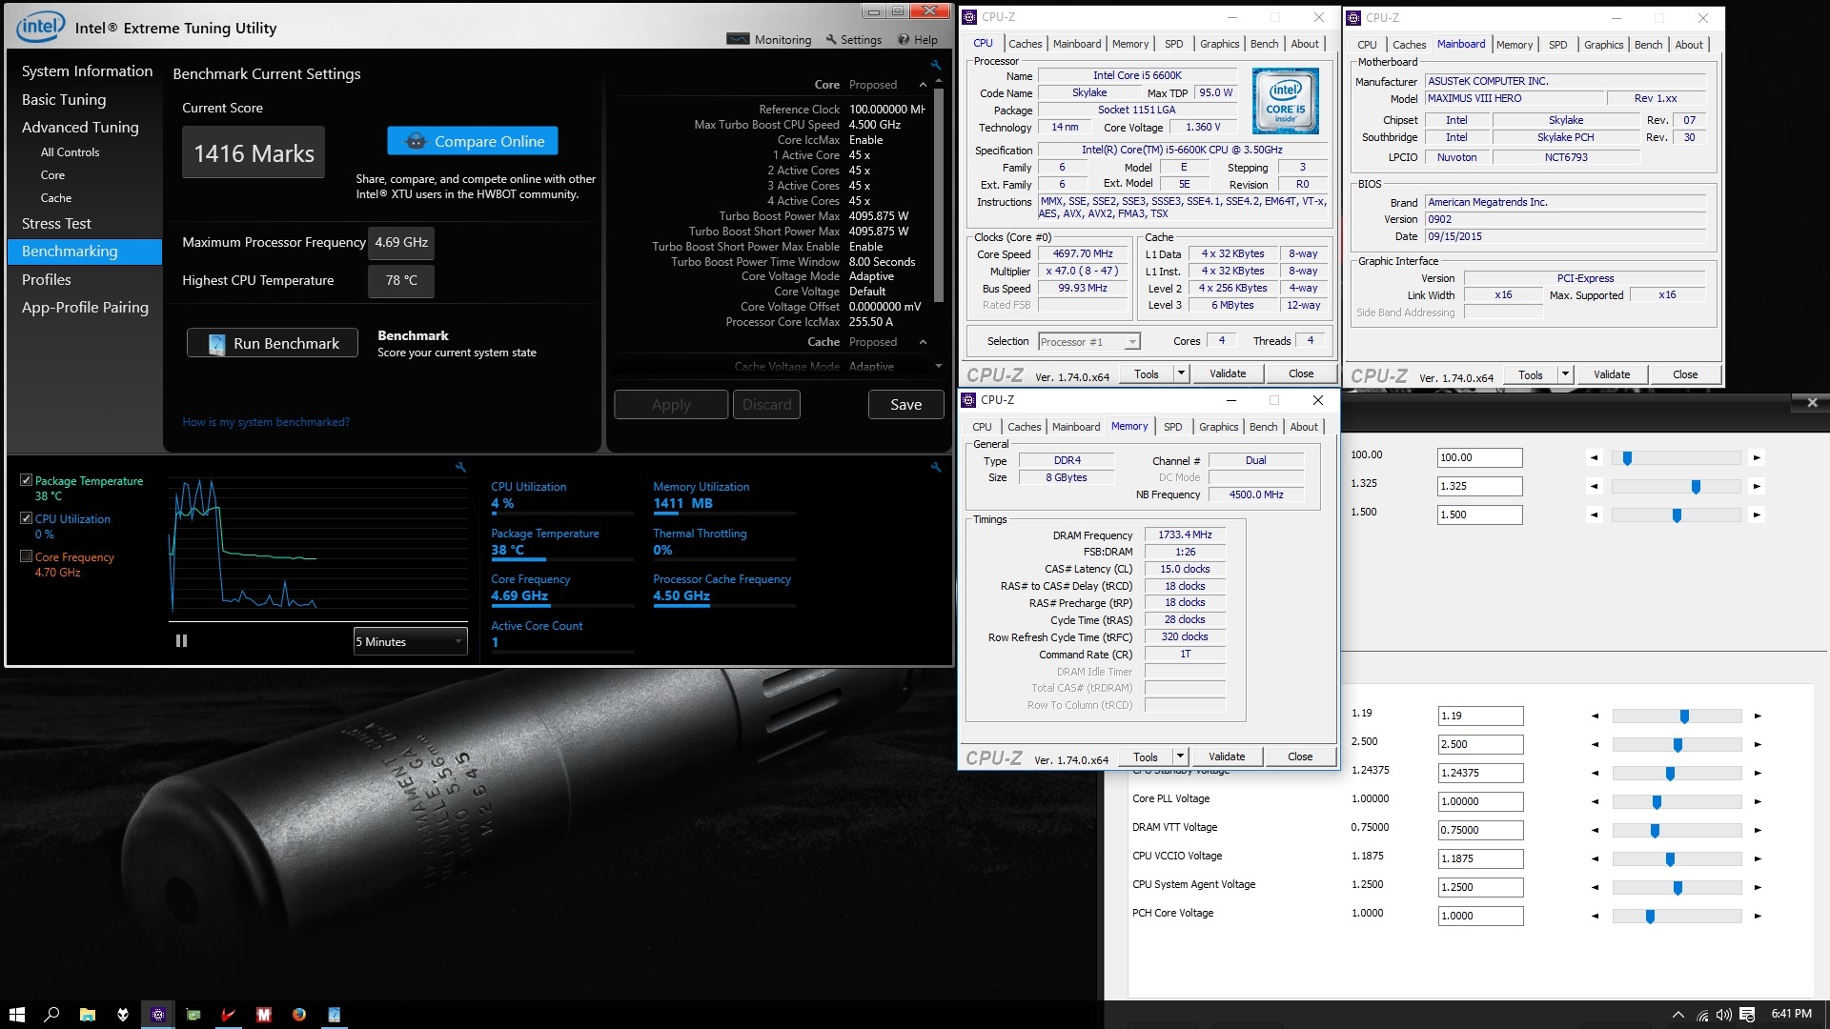
Task: Open Tools dropdown arrow in Mainboard window
Action: pos(1565,374)
